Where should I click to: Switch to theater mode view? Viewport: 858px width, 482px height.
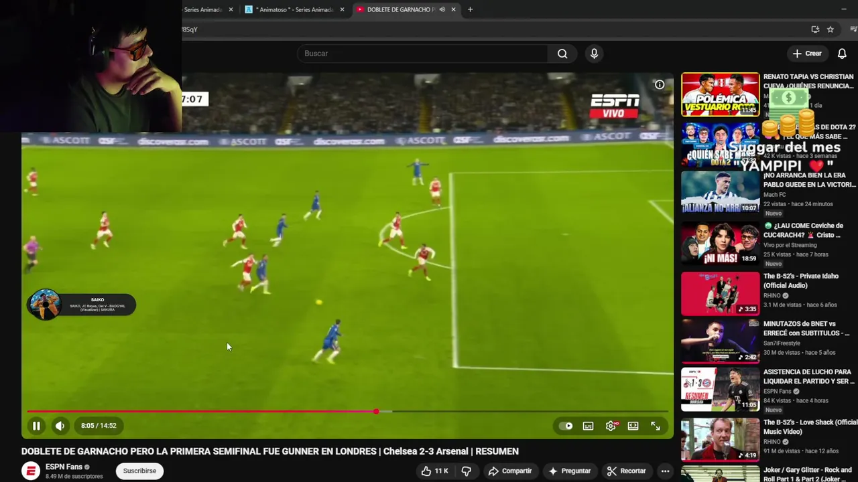[633, 426]
